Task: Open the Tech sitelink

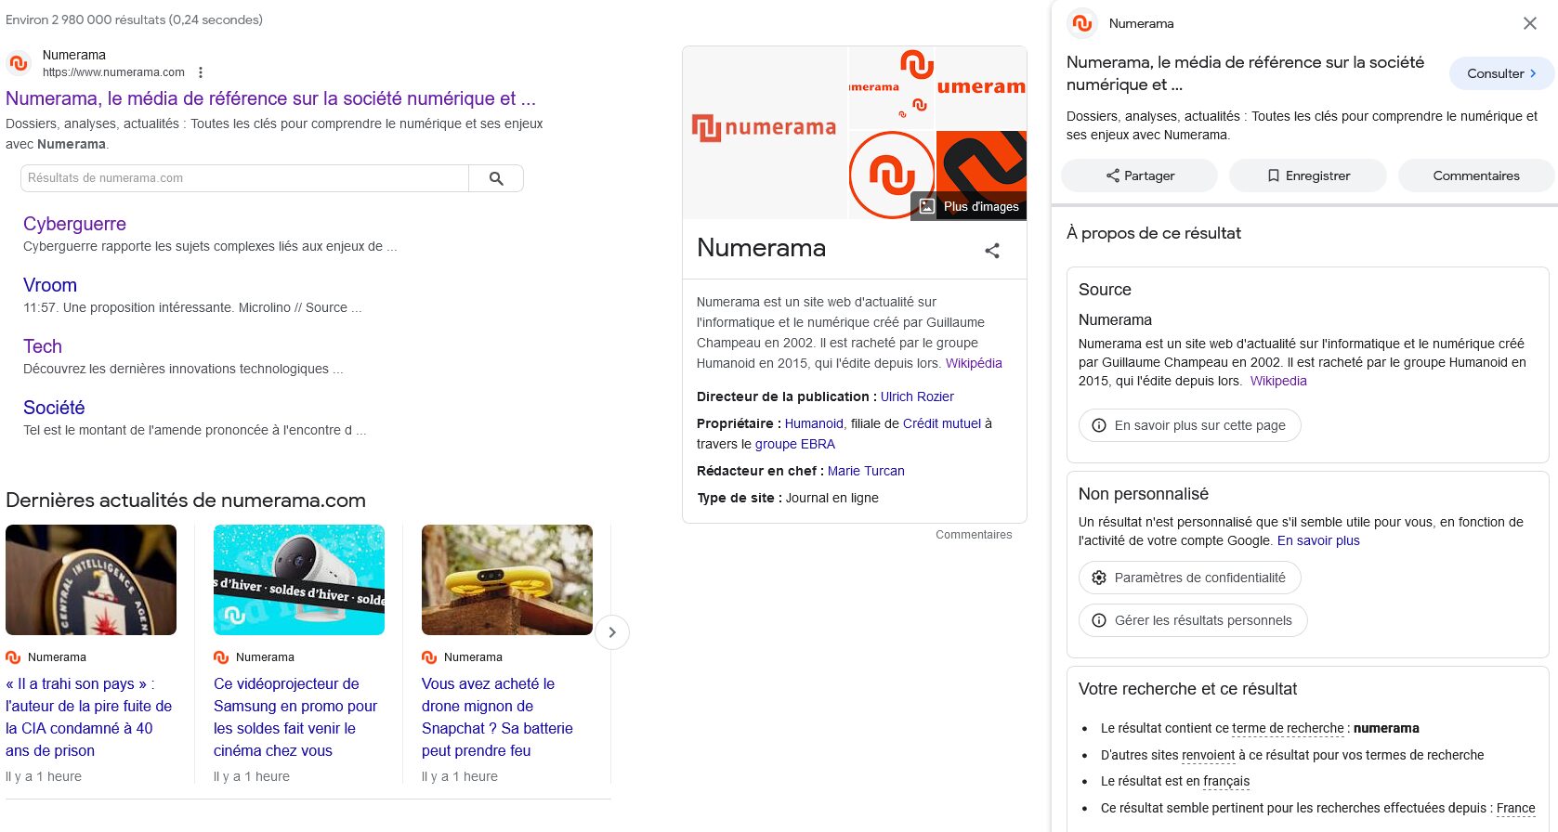Action: (43, 346)
